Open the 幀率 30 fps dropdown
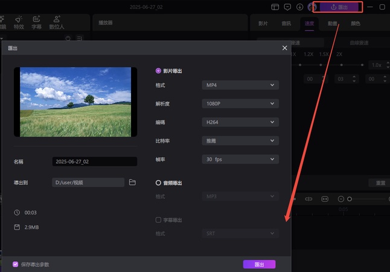Viewport: 390px width, 272px height. (240, 160)
